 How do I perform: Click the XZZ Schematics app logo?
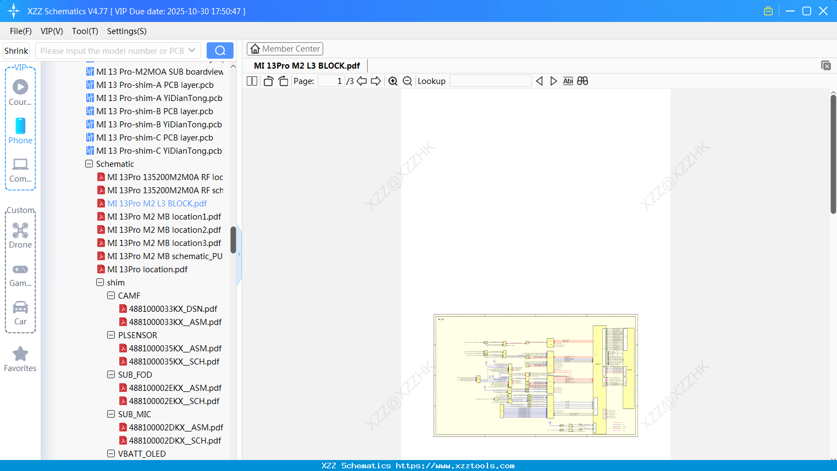14,11
